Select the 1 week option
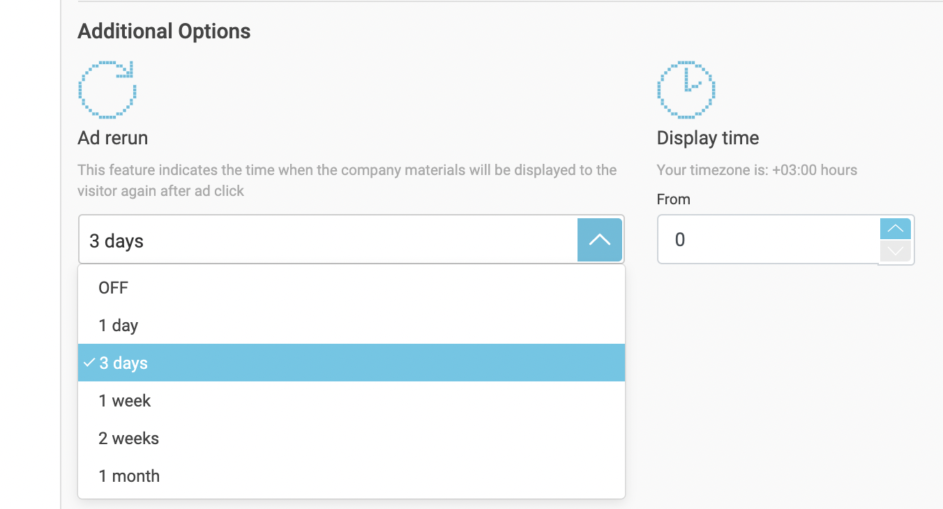 (125, 401)
